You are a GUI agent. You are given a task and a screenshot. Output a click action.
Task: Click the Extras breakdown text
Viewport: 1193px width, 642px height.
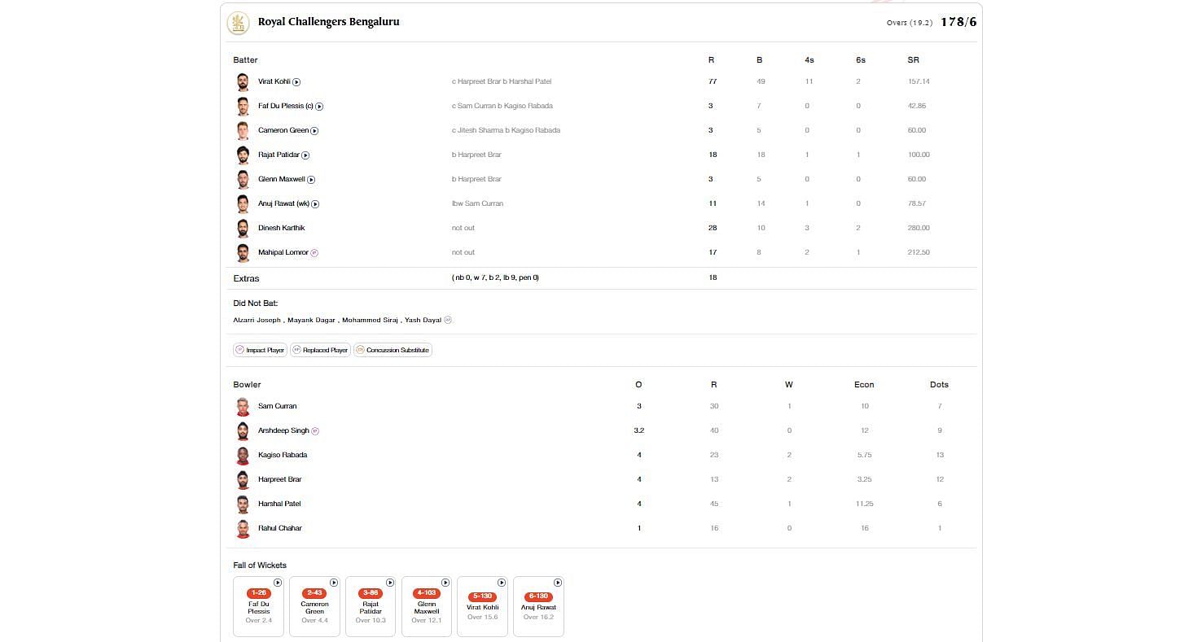pos(495,278)
